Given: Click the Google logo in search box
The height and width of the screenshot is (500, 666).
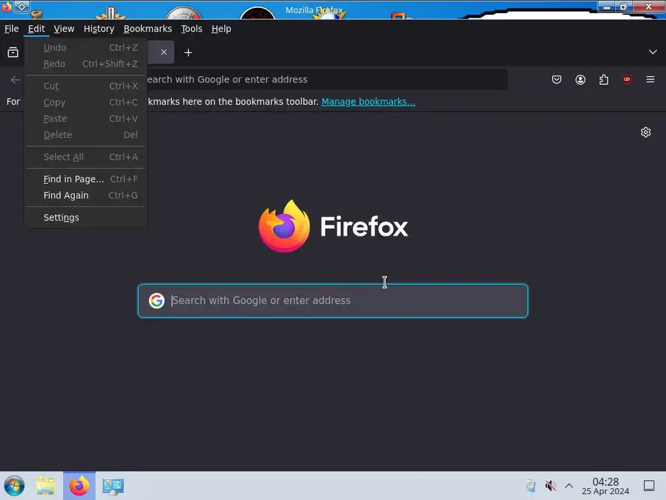Looking at the screenshot, I should click(x=157, y=301).
